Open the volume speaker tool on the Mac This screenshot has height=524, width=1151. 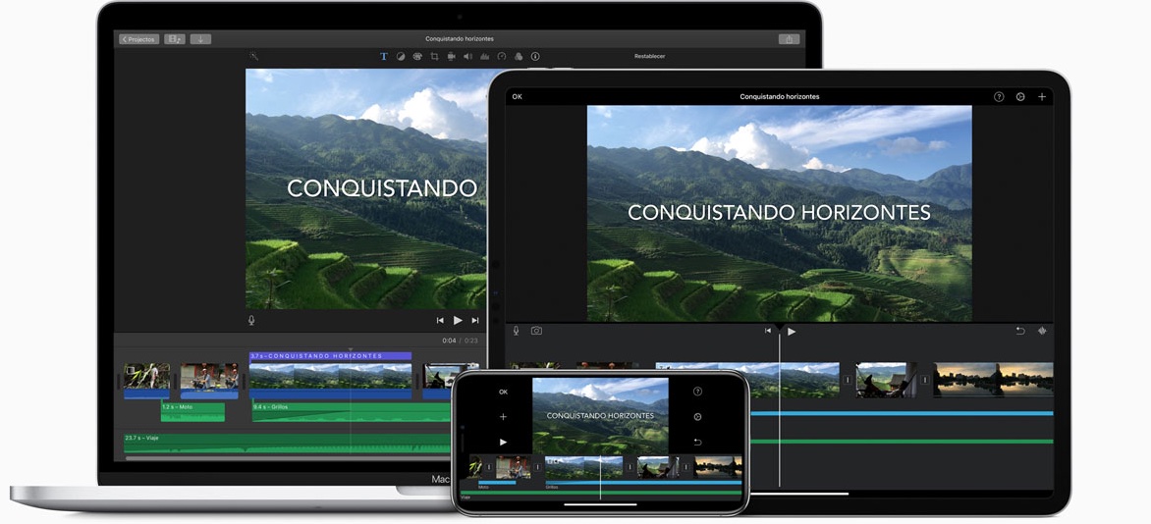(x=467, y=57)
